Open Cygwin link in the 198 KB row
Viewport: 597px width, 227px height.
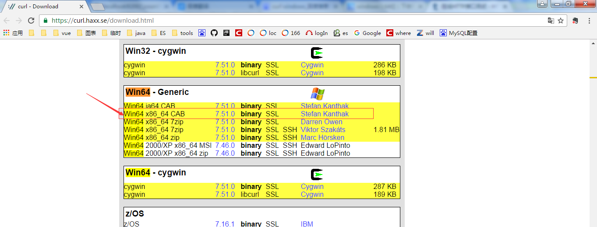pyautogui.click(x=312, y=73)
